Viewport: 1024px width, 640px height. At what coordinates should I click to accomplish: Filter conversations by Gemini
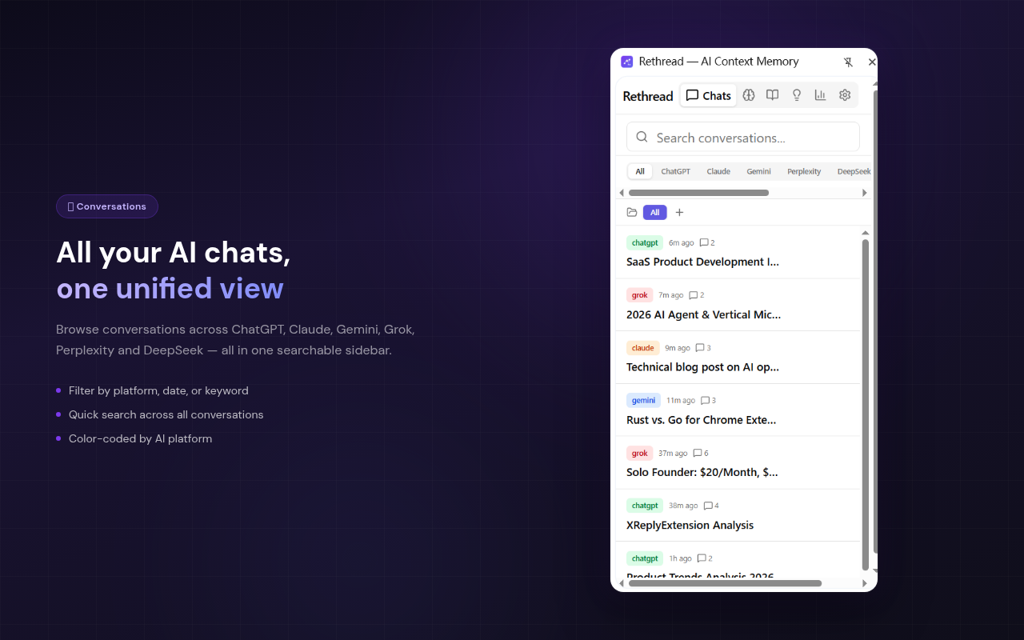(x=758, y=171)
